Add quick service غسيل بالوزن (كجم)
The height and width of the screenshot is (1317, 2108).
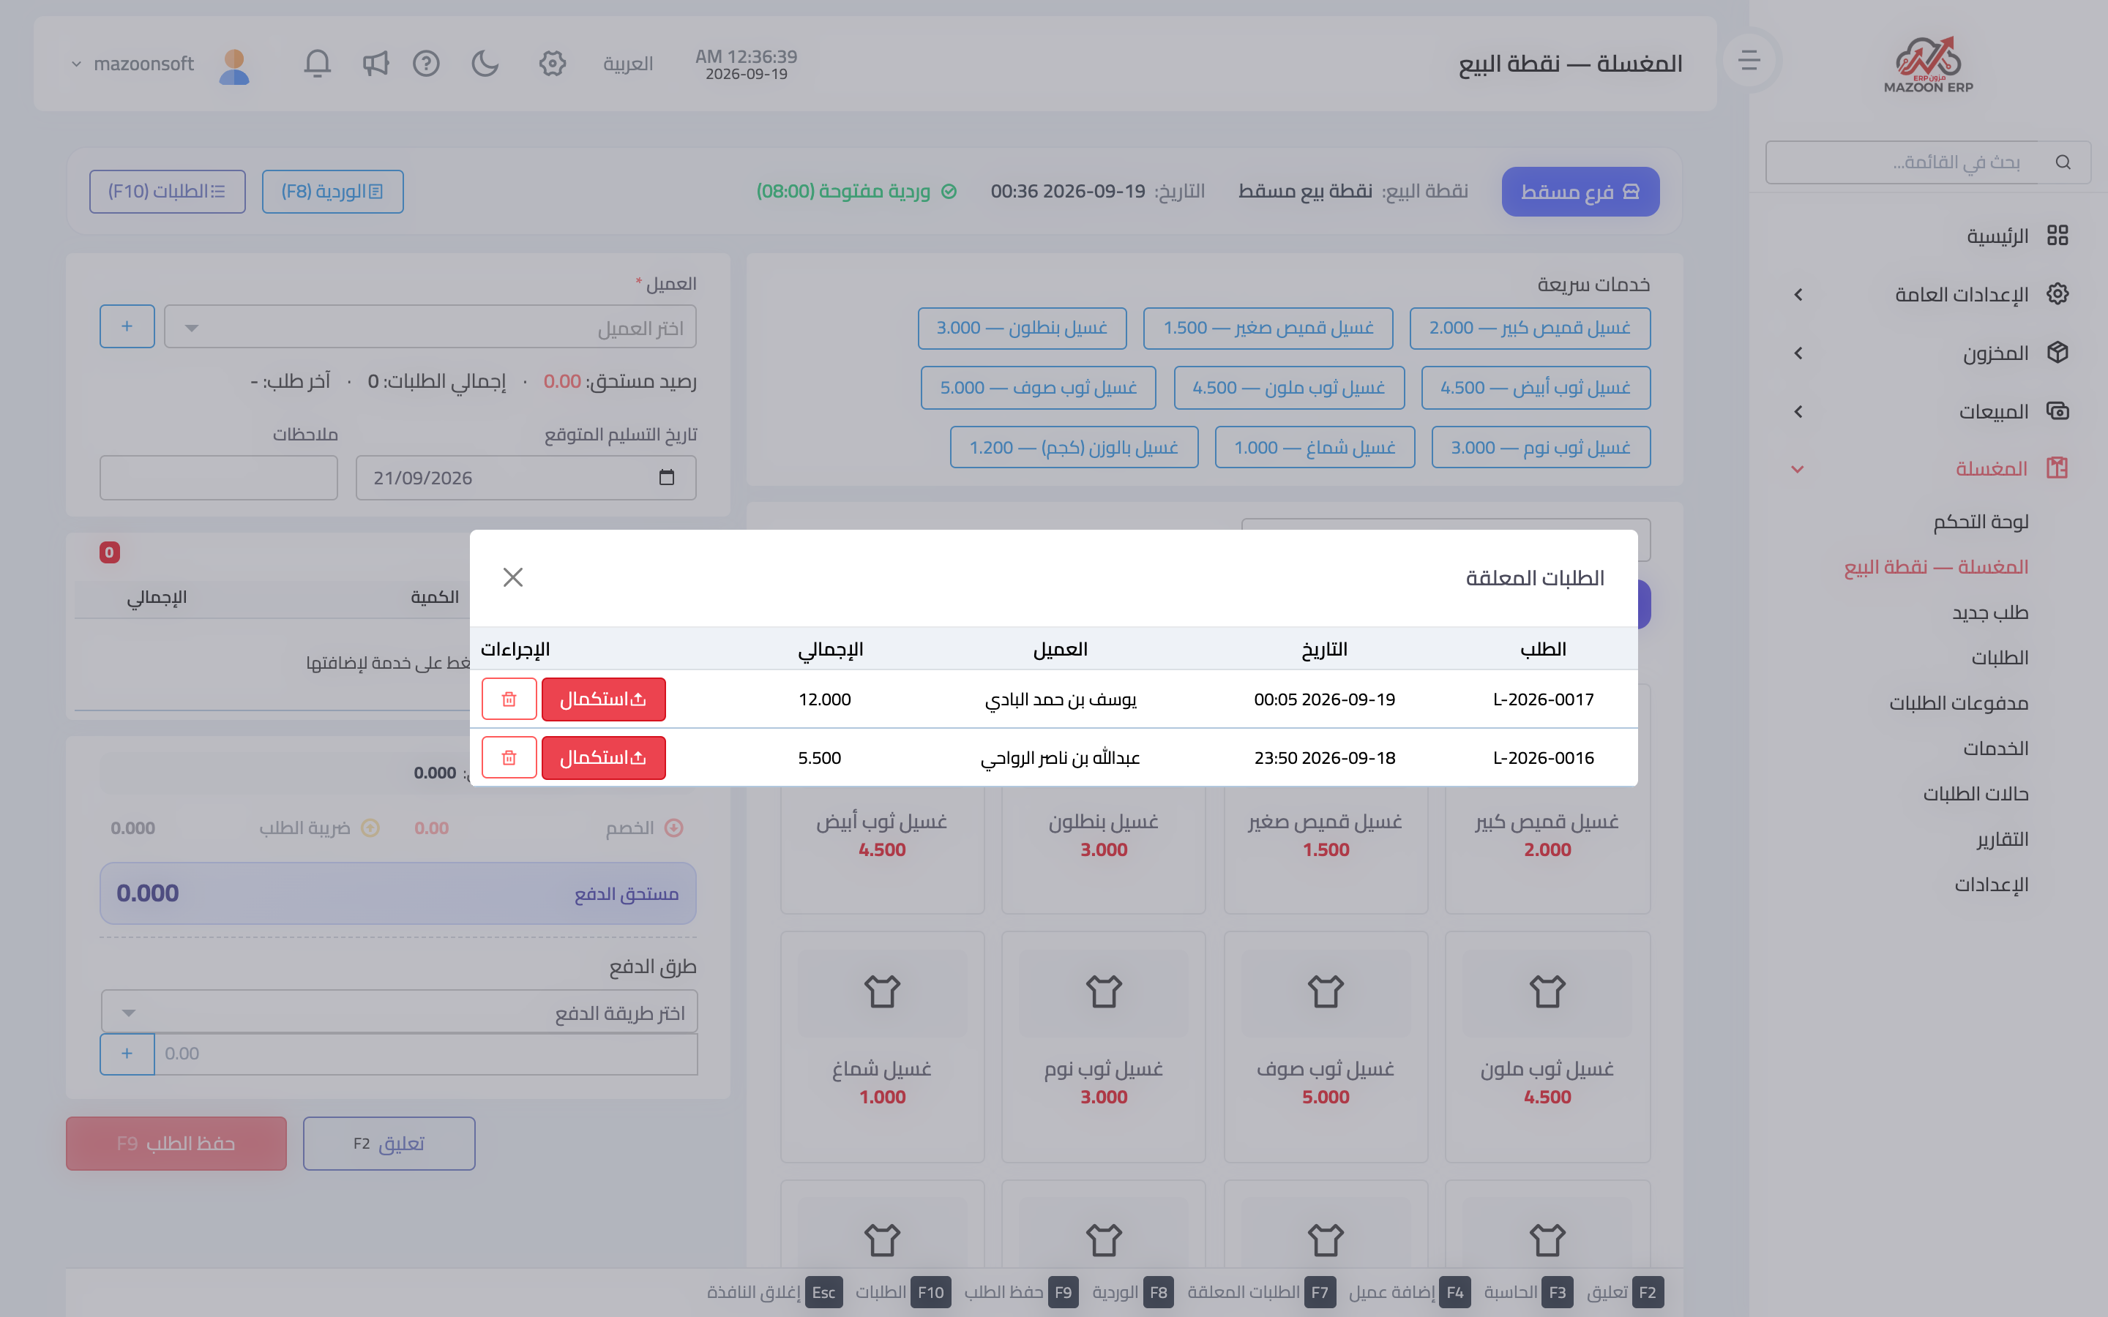tap(1074, 447)
